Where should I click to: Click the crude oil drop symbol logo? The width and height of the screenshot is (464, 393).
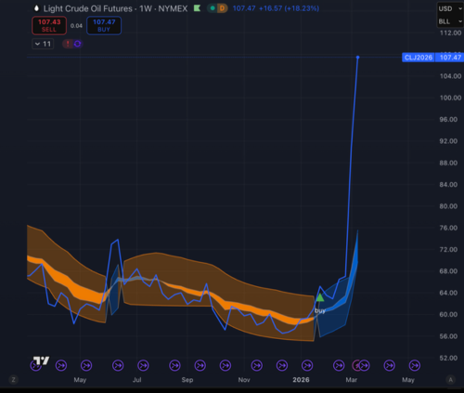(36, 8)
